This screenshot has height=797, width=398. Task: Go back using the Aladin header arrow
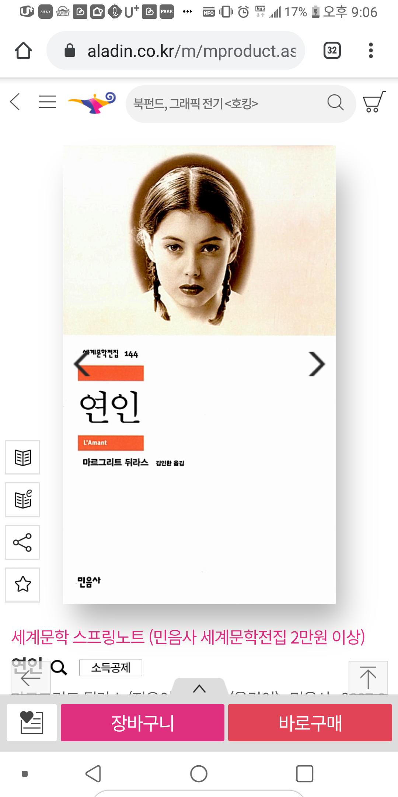15,102
